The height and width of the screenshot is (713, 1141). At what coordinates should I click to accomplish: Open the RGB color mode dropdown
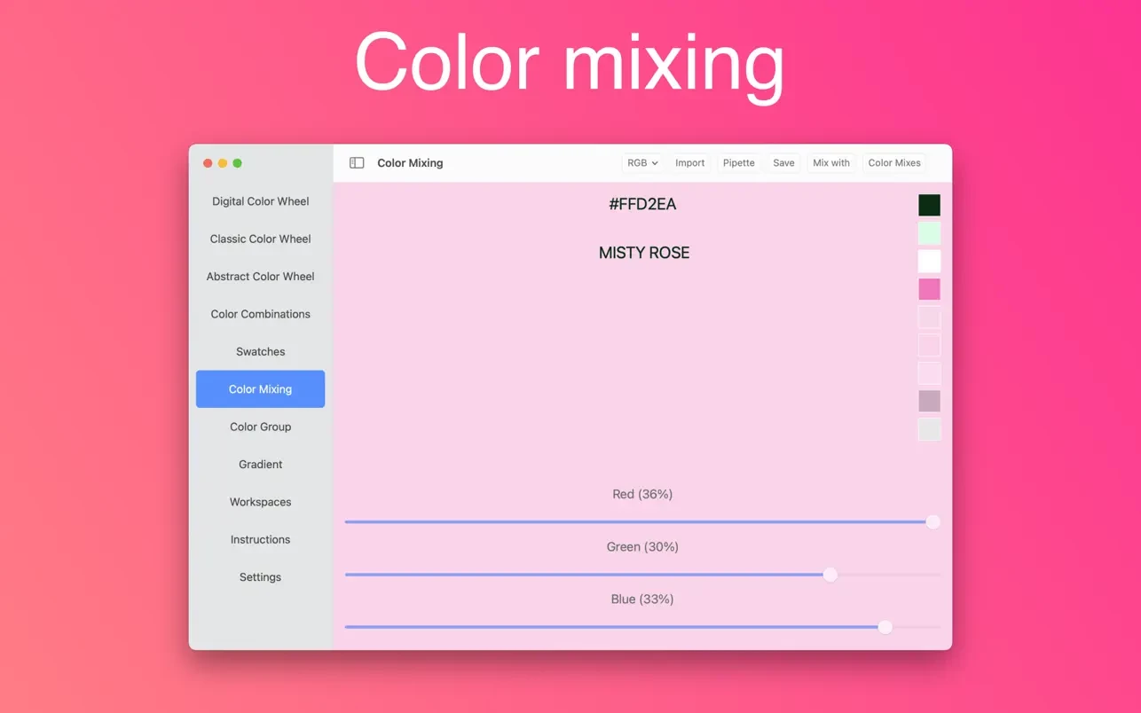click(x=641, y=162)
